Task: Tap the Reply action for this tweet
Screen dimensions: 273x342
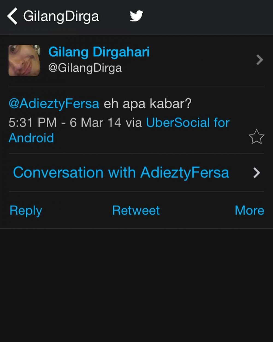Action: point(25,210)
